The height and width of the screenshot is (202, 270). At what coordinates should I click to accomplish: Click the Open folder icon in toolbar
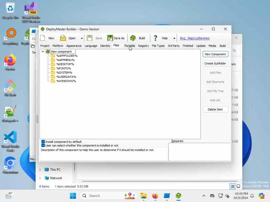[x=63, y=38]
